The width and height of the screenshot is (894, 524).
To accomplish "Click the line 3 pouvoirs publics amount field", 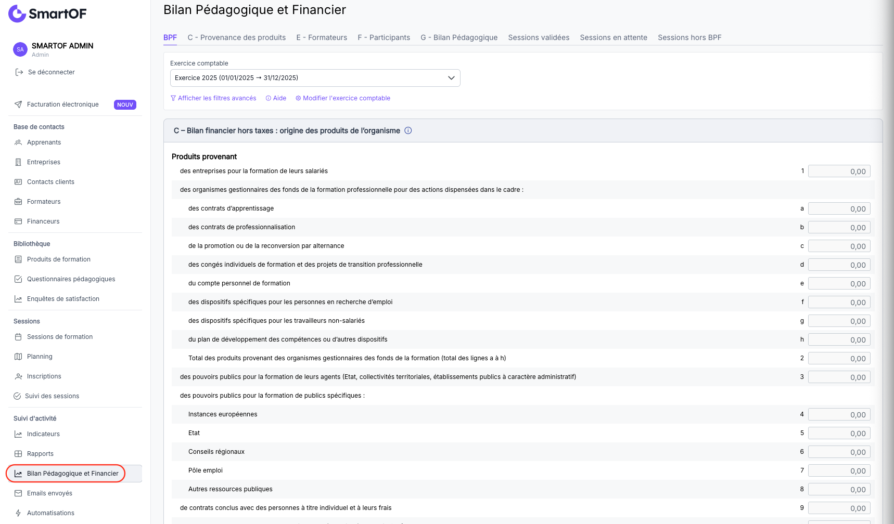I will [x=839, y=377].
